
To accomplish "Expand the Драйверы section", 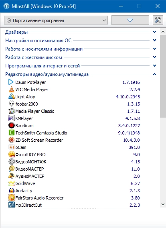I will [154, 32].
